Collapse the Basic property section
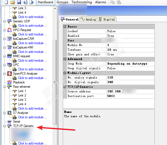The height and width of the screenshot is (145, 167). coord(65,26)
